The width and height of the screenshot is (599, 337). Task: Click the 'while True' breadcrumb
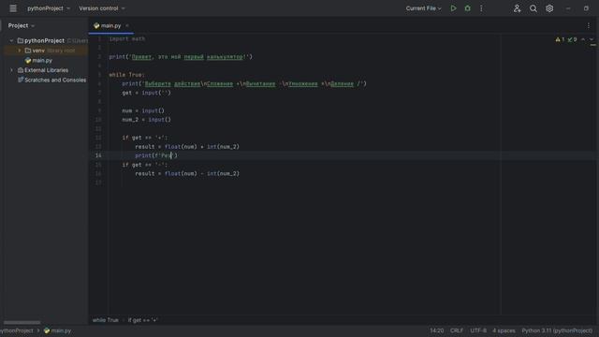click(x=106, y=320)
